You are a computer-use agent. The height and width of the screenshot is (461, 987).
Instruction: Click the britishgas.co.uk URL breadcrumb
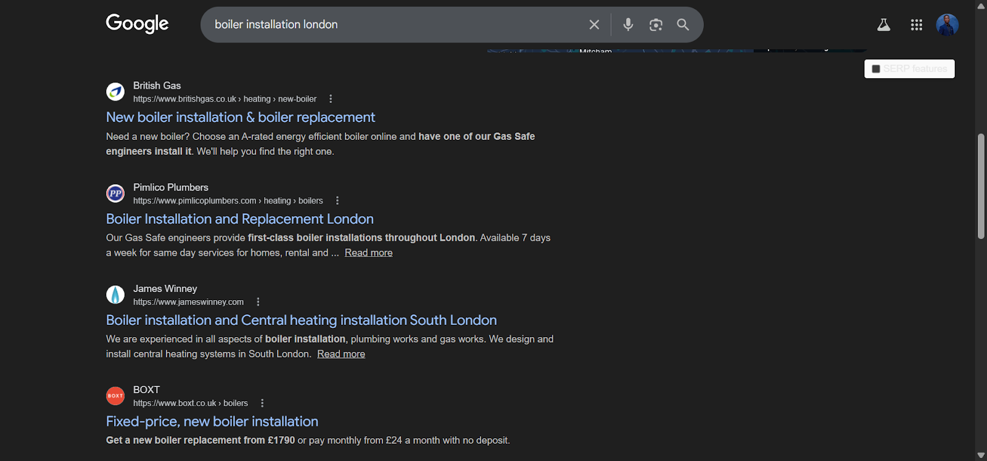225,99
